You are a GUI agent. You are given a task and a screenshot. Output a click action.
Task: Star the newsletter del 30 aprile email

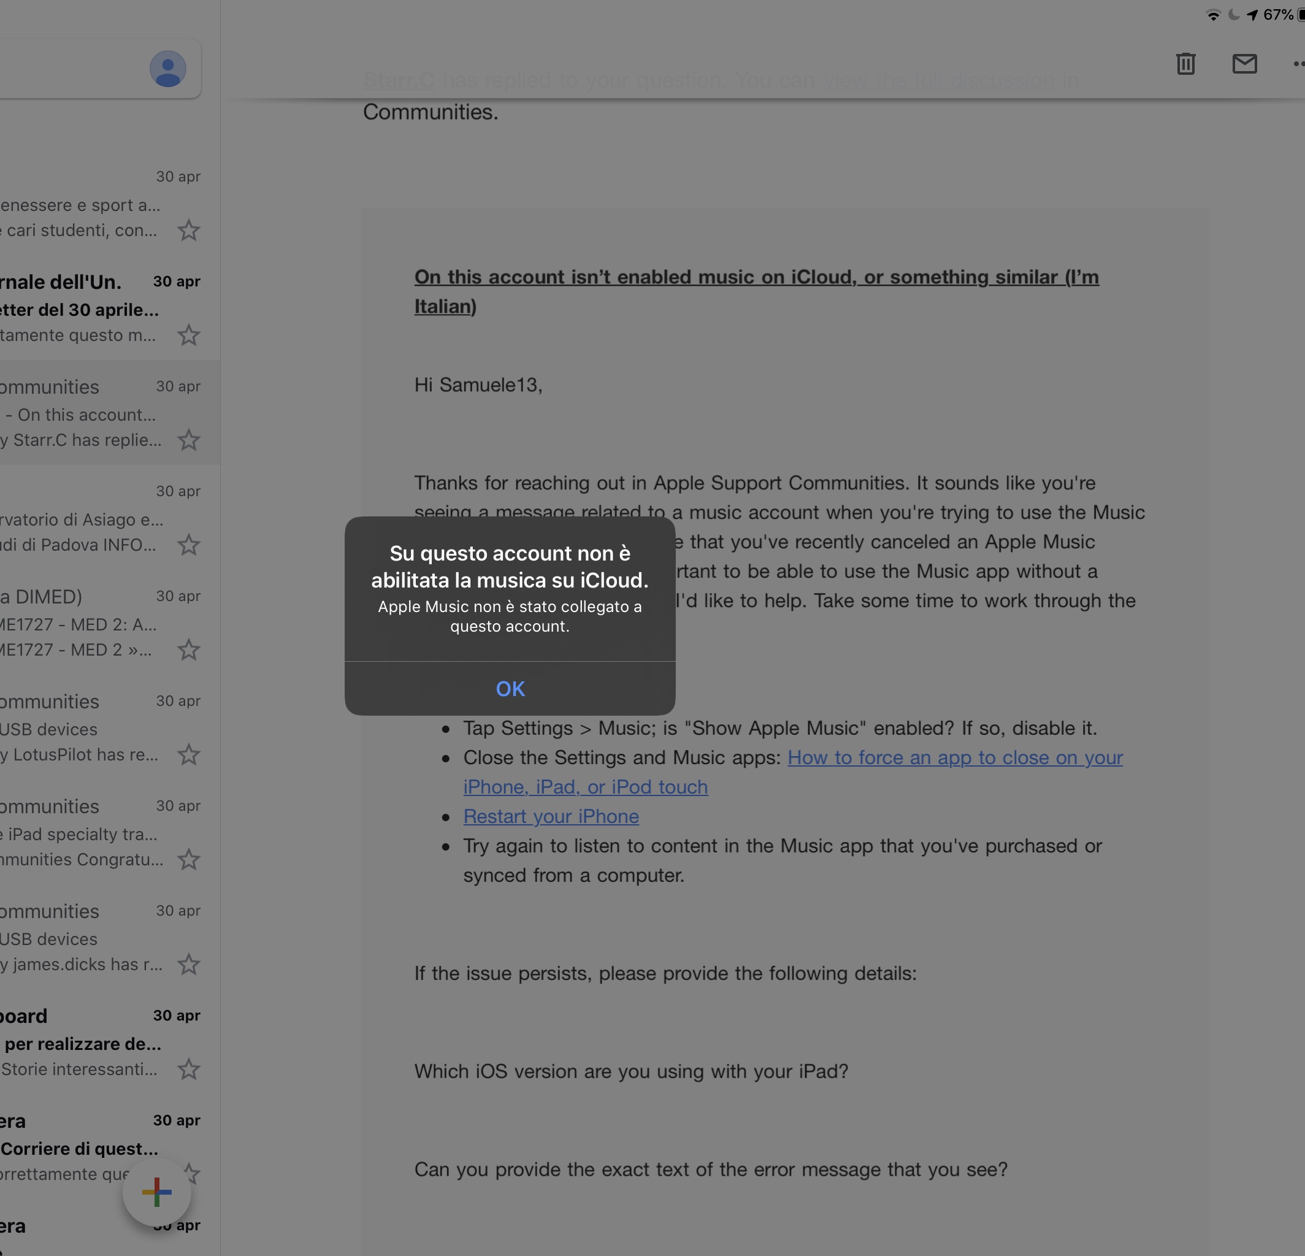[188, 335]
